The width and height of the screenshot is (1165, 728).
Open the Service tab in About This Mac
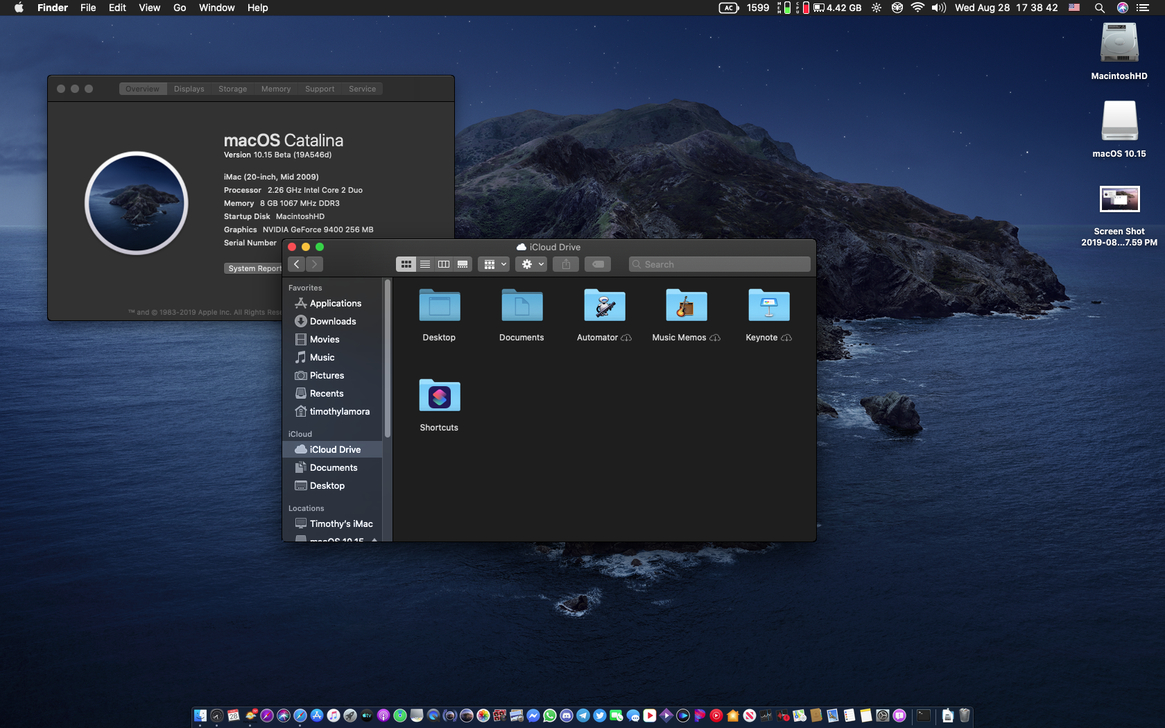click(362, 89)
